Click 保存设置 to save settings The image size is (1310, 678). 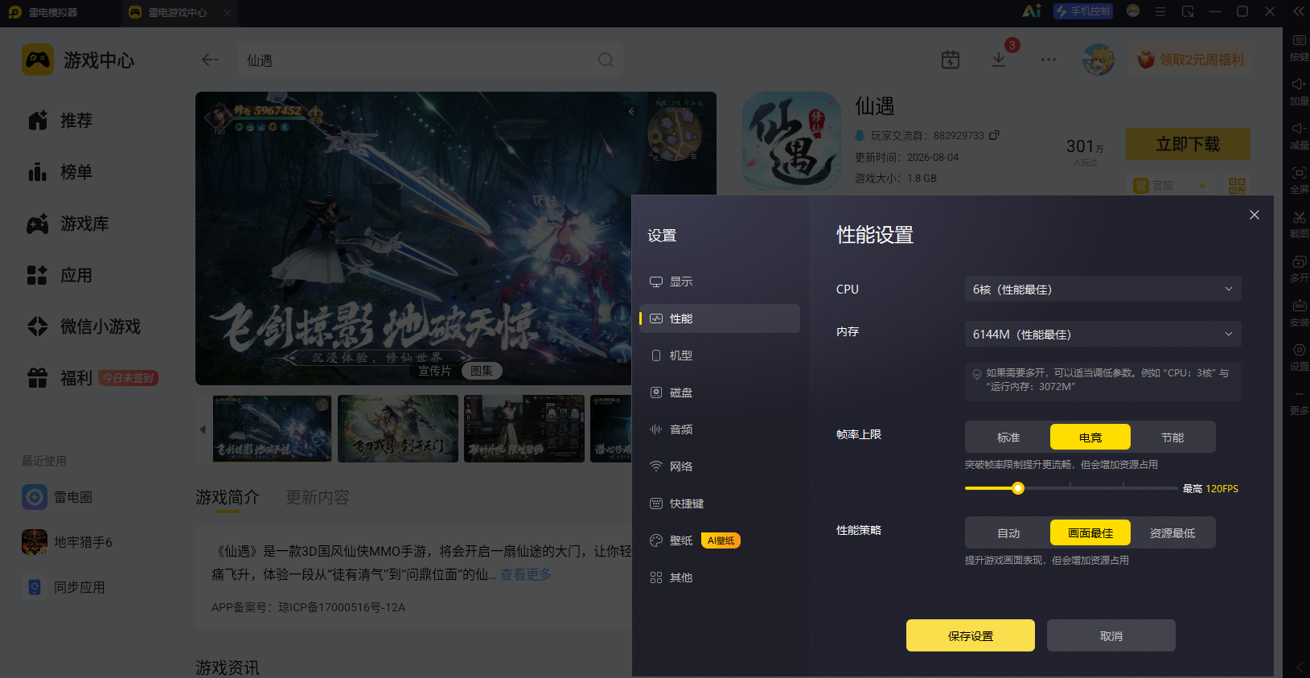pyautogui.click(x=971, y=635)
